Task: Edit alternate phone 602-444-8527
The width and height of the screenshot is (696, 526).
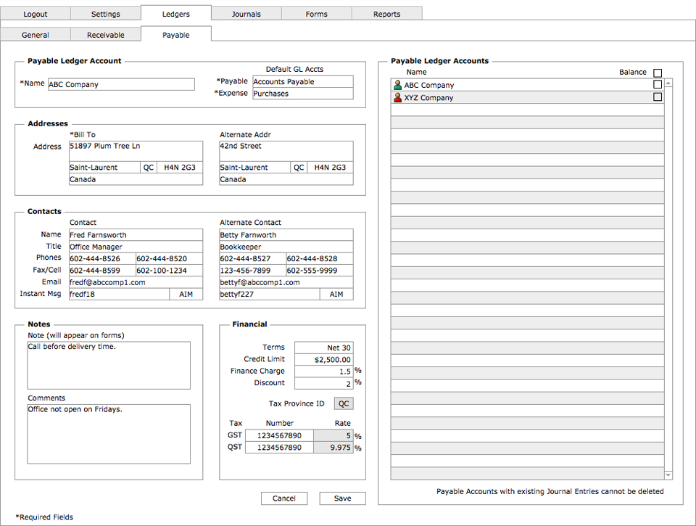Action: click(252, 258)
